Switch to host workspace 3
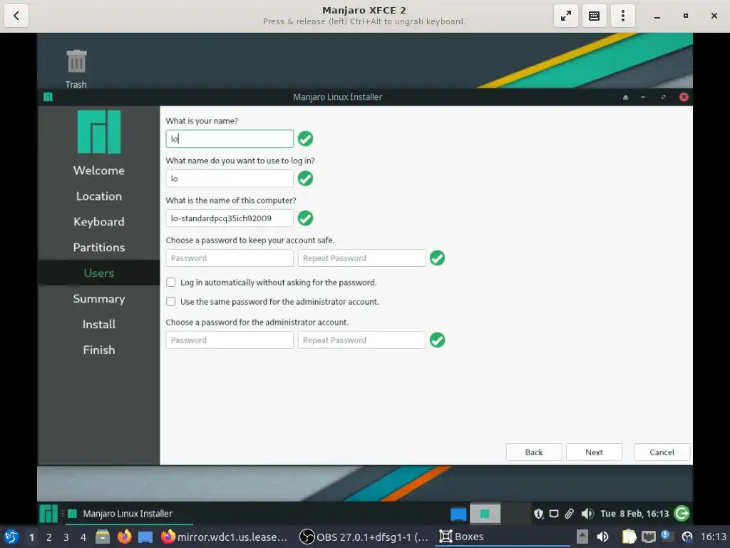The image size is (730, 548). pos(66,537)
